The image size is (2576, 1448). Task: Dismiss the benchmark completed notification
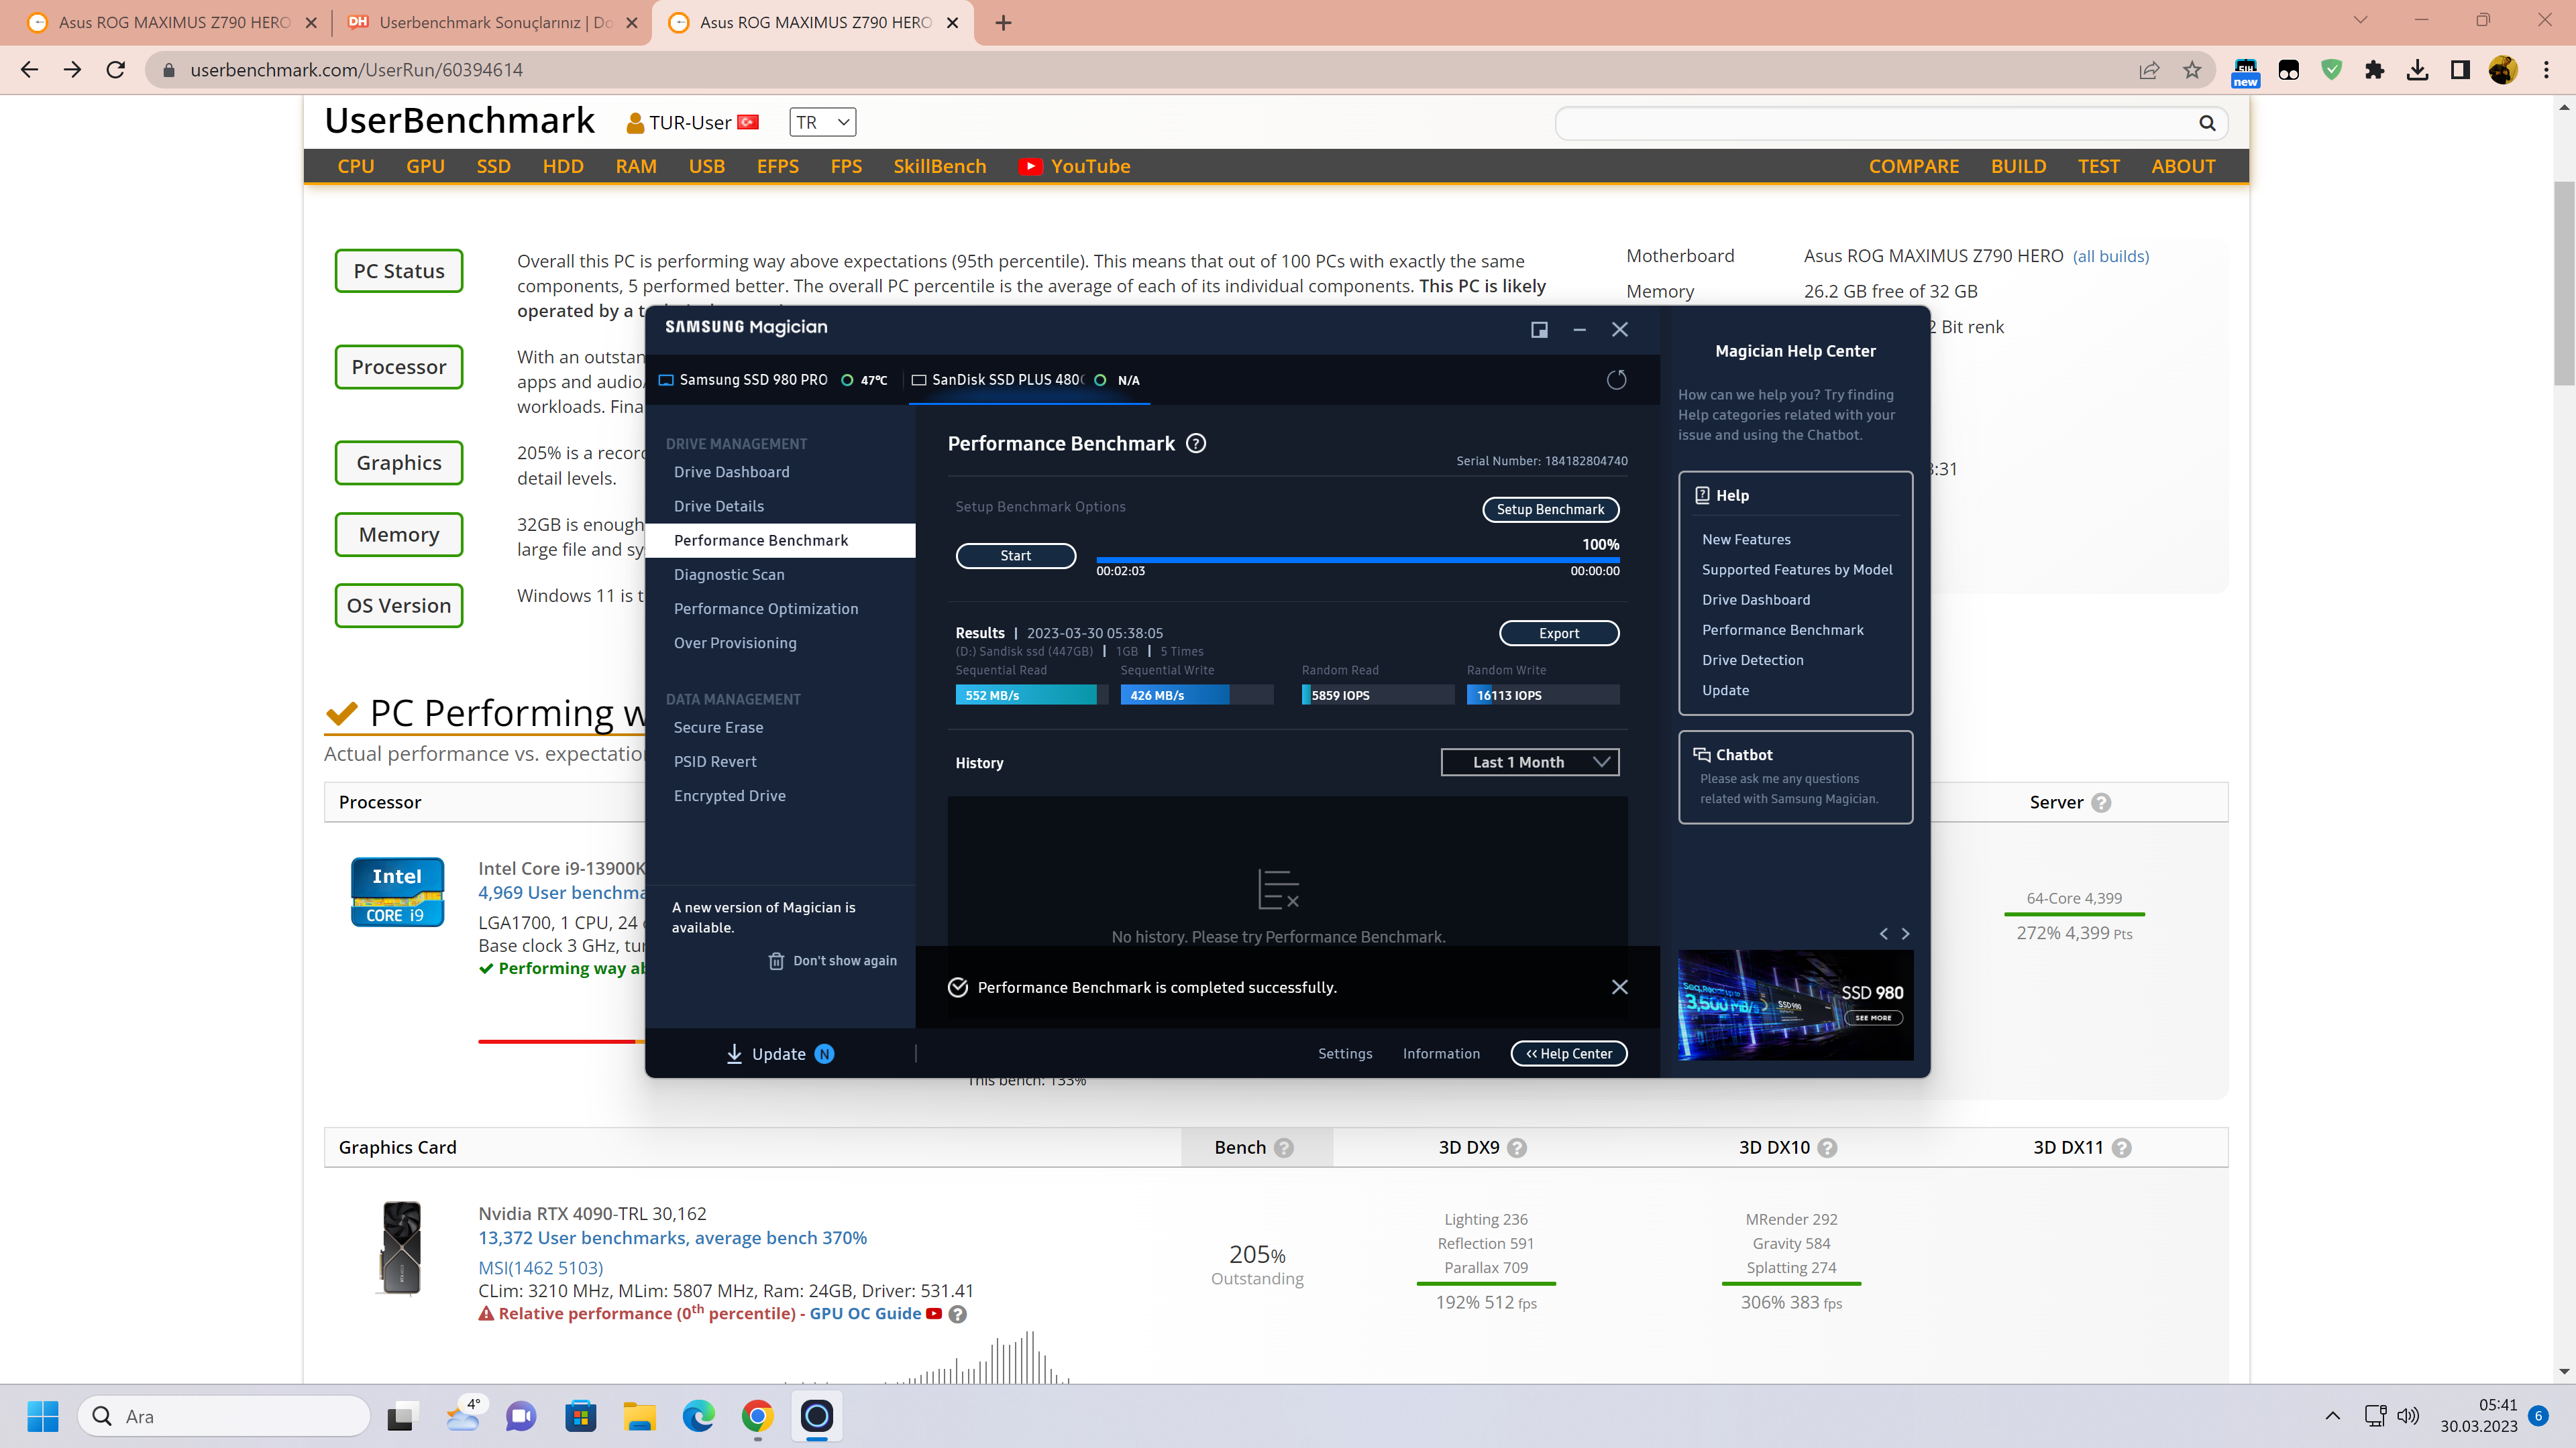pyautogui.click(x=1620, y=987)
